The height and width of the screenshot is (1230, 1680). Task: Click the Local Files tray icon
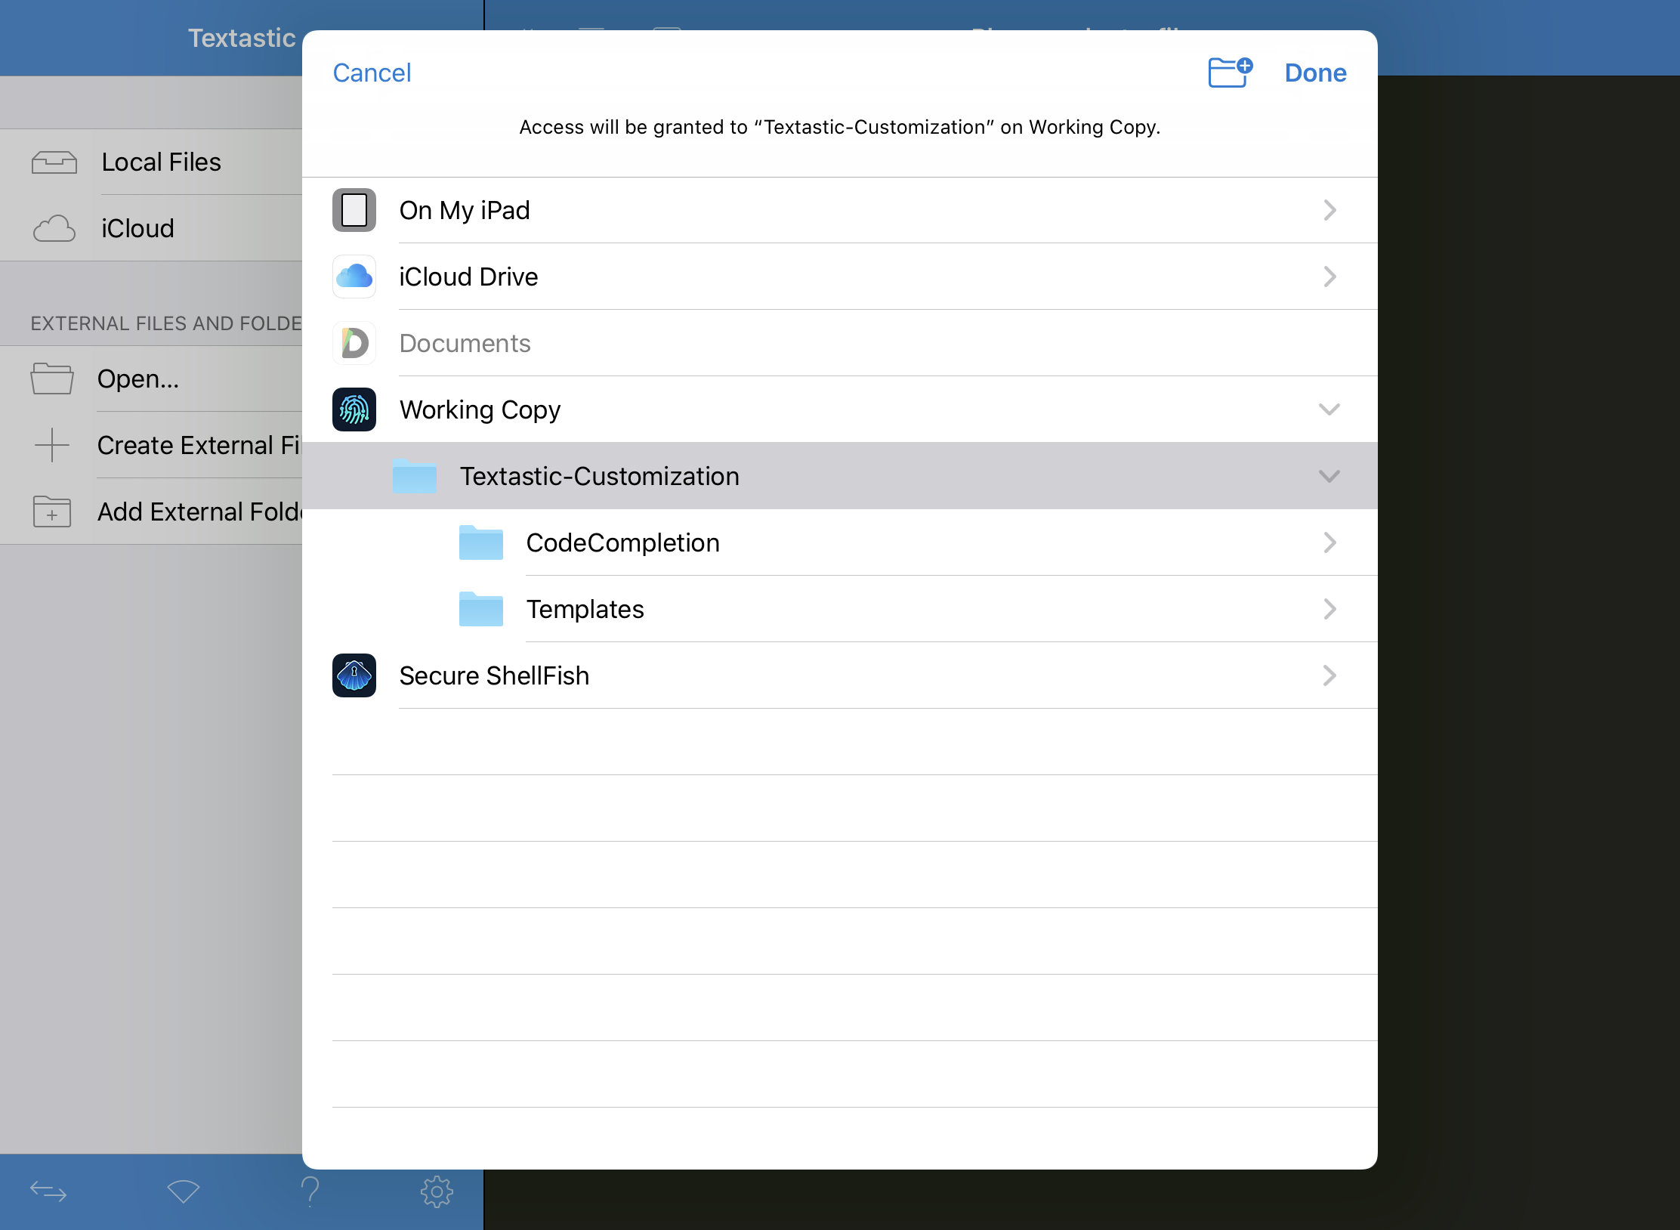tap(54, 162)
